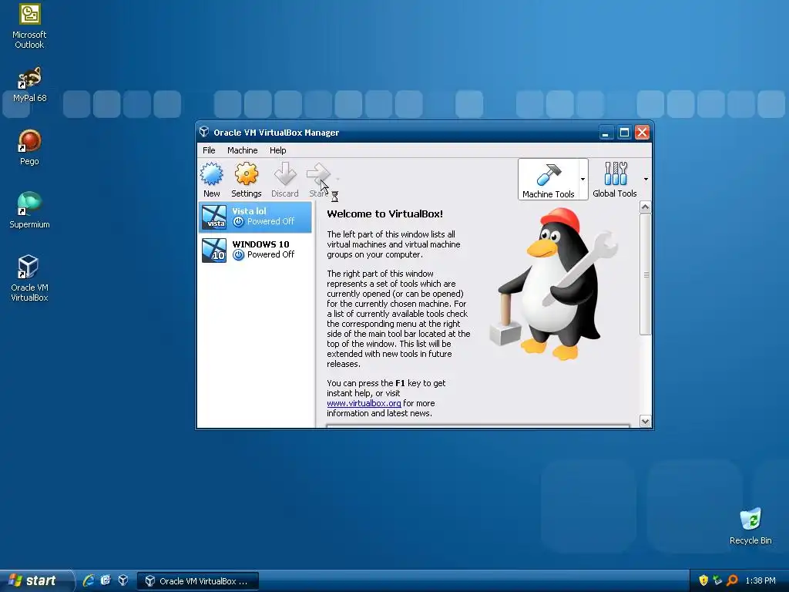Click the second quick launch icon in taskbar
Image resolution: width=789 pixels, height=592 pixels.
pos(106,580)
